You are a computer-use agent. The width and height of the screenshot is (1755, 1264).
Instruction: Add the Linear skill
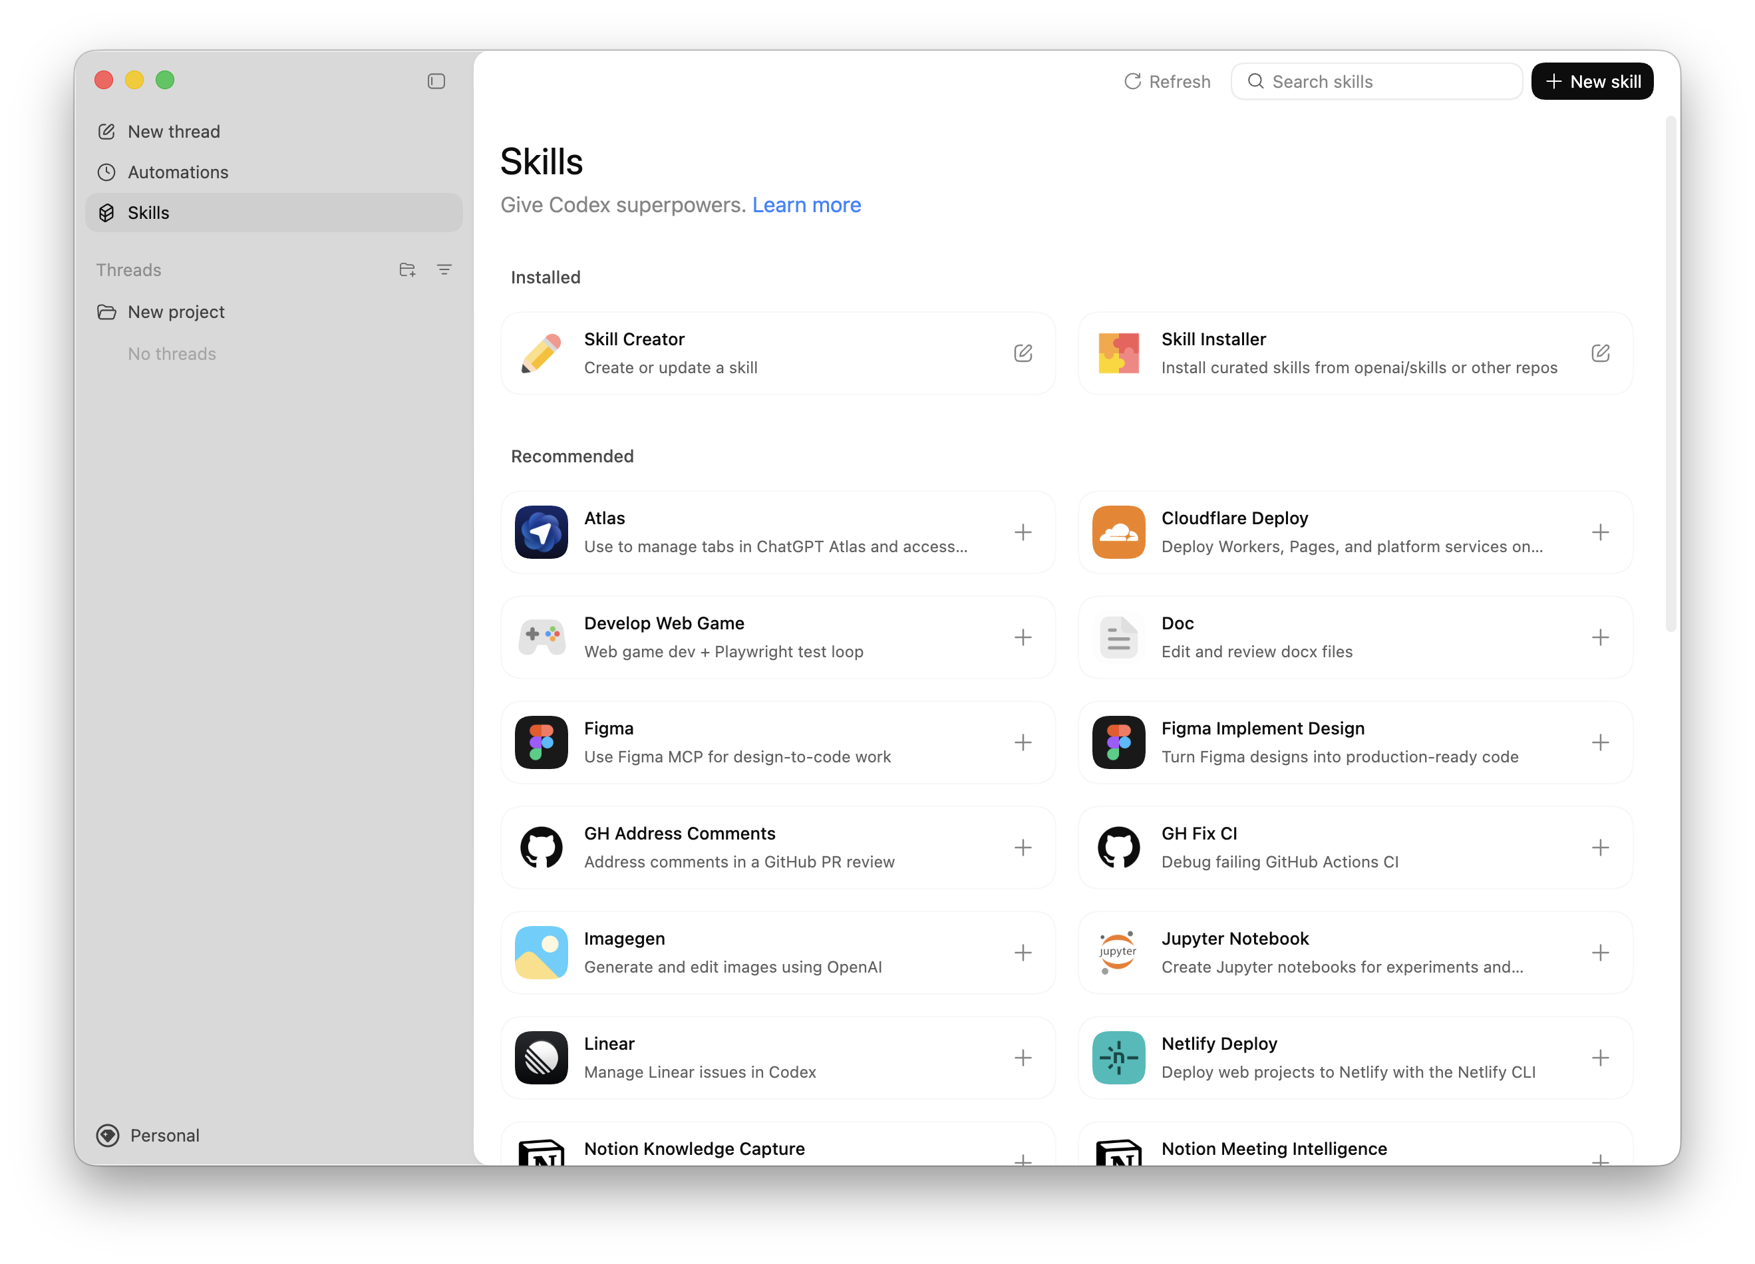coord(1023,1058)
